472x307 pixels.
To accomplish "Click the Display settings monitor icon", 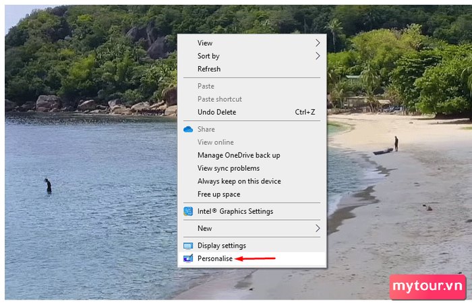I will coord(188,246).
